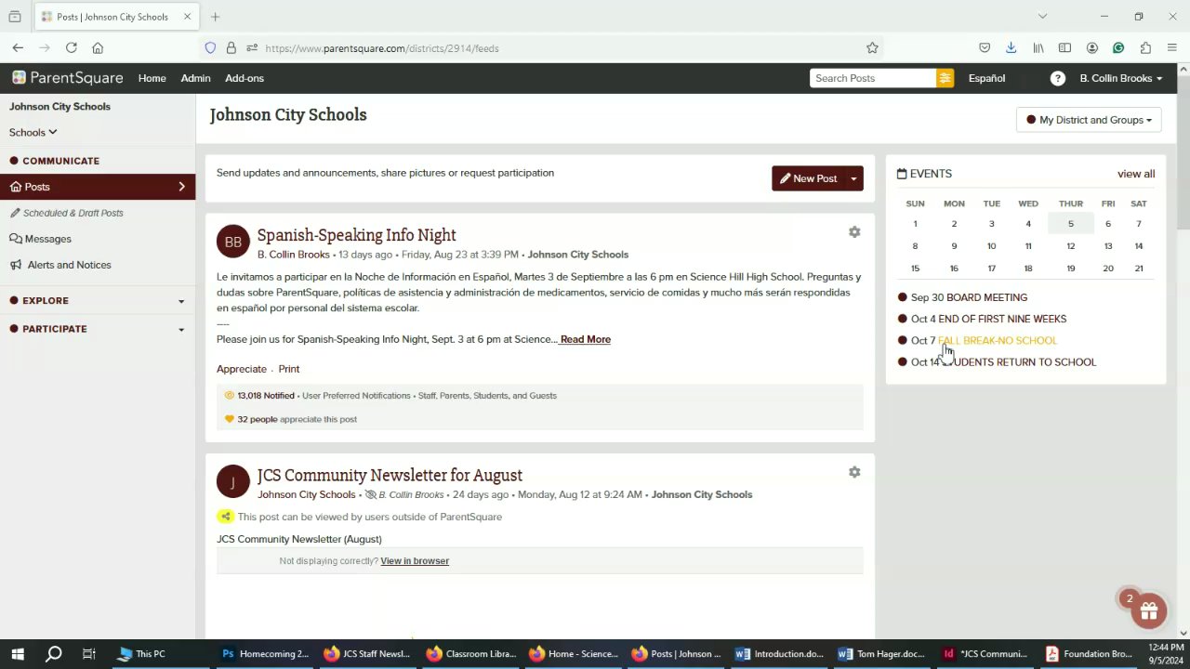Open search filter options icon
Viewport: 1190px width, 669px height.
tap(945, 78)
